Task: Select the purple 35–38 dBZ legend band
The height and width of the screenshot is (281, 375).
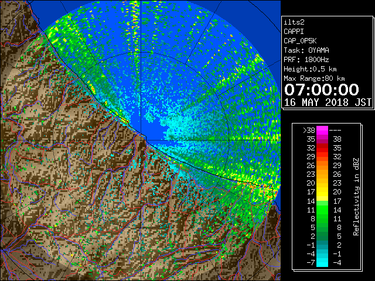Action: pyautogui.click(x=322, y=139)
